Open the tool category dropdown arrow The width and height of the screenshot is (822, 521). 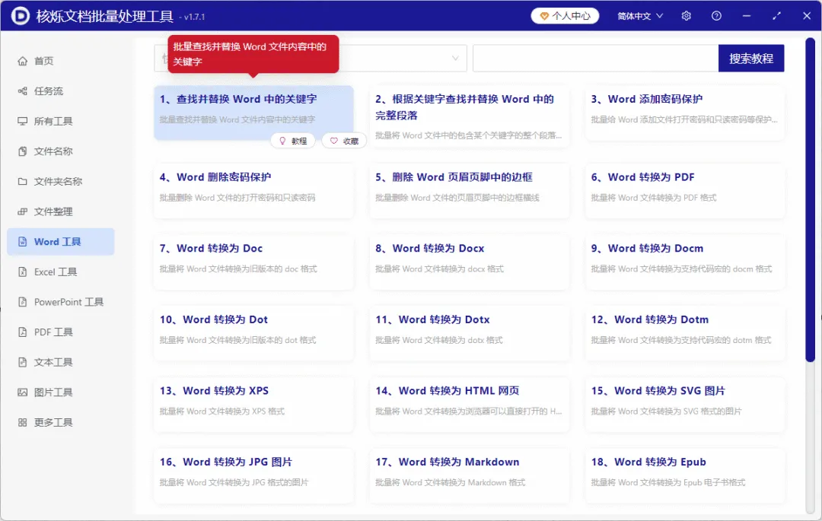pos(456,58)
